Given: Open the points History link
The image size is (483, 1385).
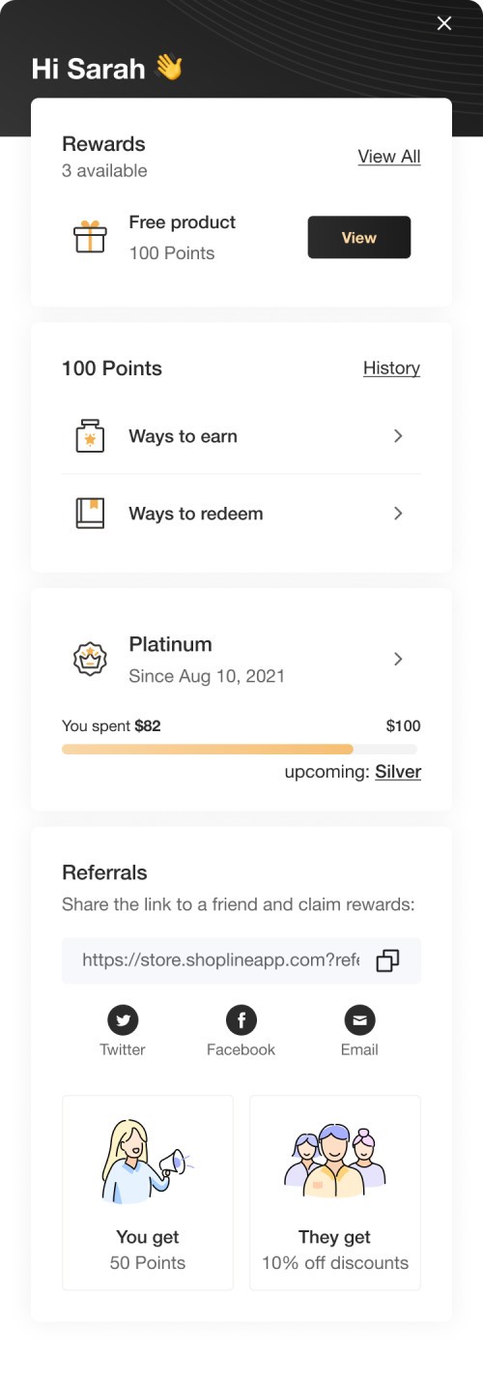Looking at the screenshot, I should [391, 368].
